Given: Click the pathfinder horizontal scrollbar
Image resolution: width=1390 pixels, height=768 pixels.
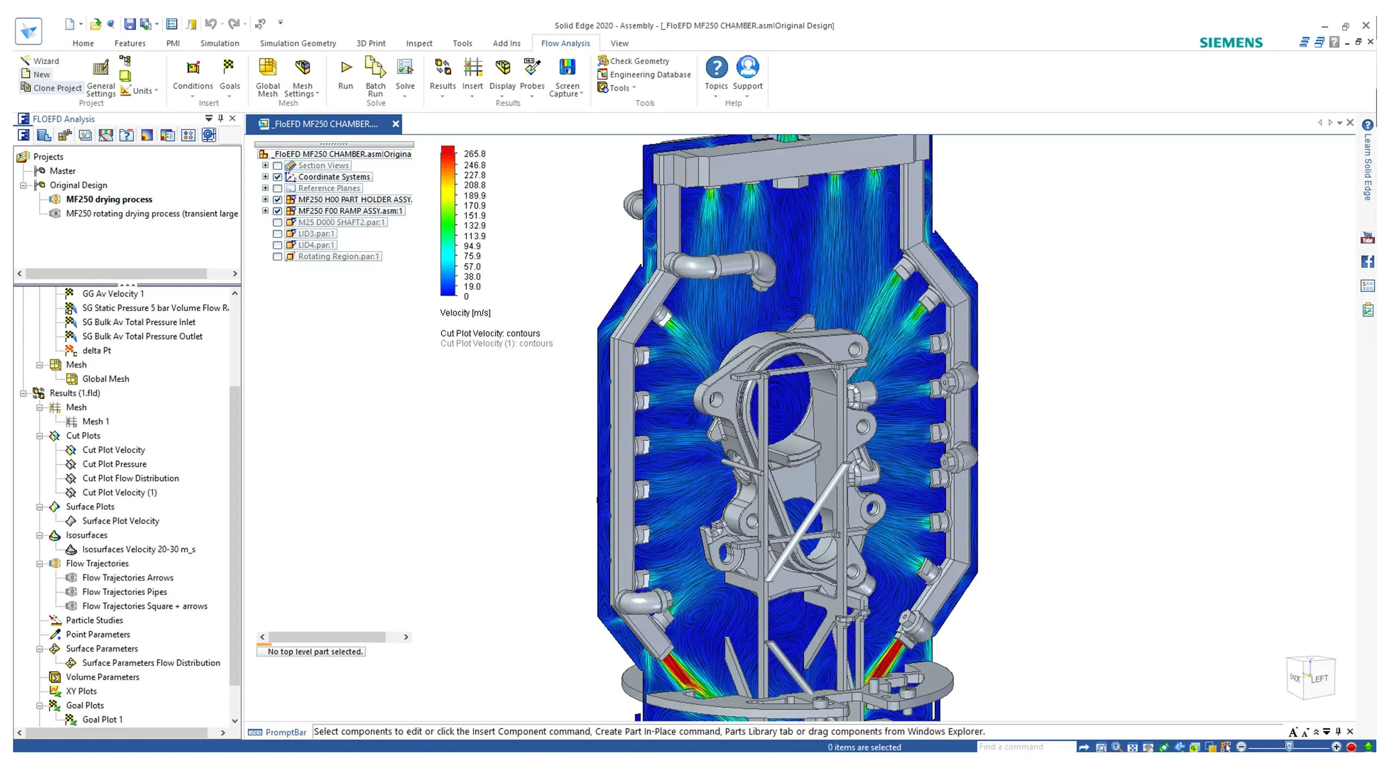Looking at the screenshot, I should tap(327, 637).
